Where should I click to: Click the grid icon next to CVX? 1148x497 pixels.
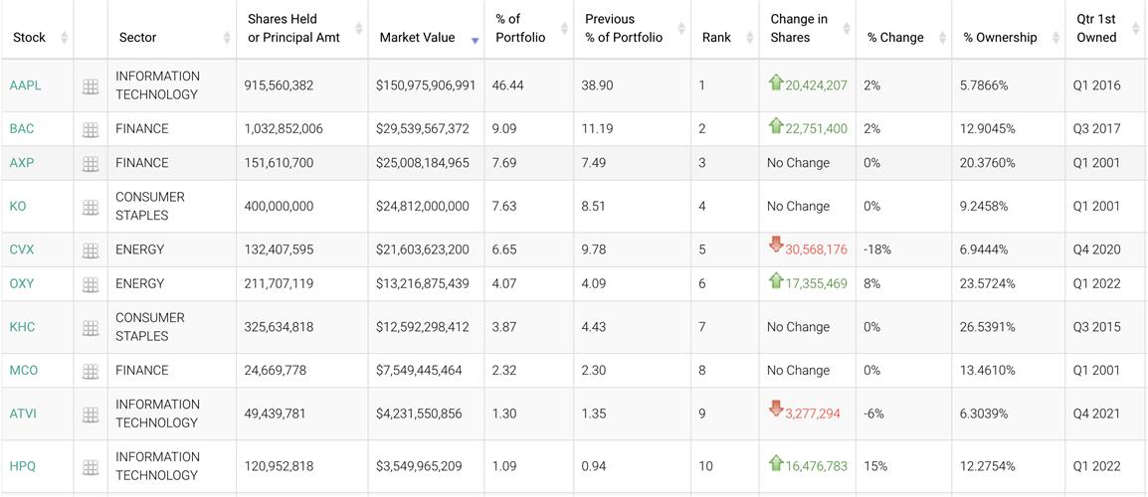pyautogui.click(x=91, y=250)
